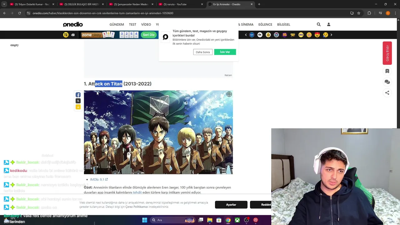Click the Attack on Titan image

click(x=158, y=132)
